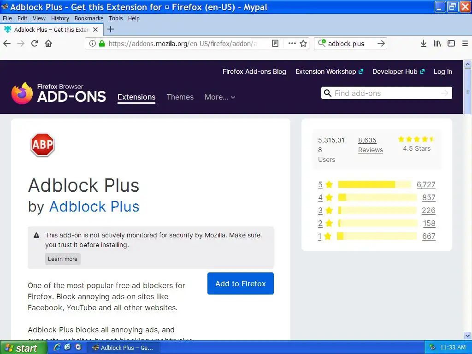Open the 8,635 Reviews link
The image size is (472, 354).
(x=371, y=145)
